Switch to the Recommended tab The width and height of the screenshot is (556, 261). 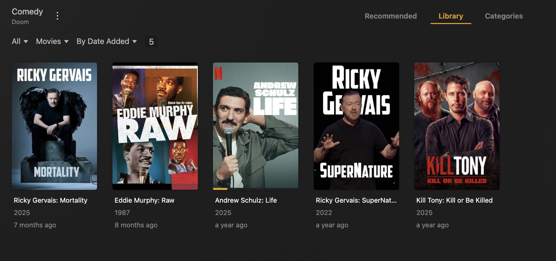tap(391, 16)
